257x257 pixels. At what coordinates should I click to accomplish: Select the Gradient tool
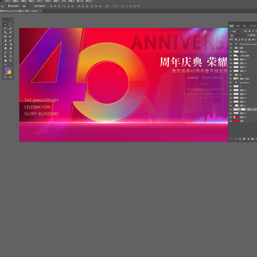(x=11, y=45)
